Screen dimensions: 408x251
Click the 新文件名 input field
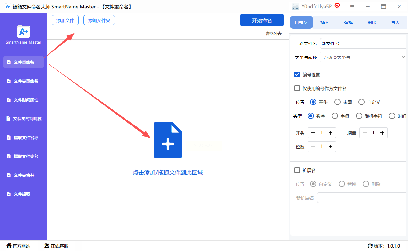(363, 44)
